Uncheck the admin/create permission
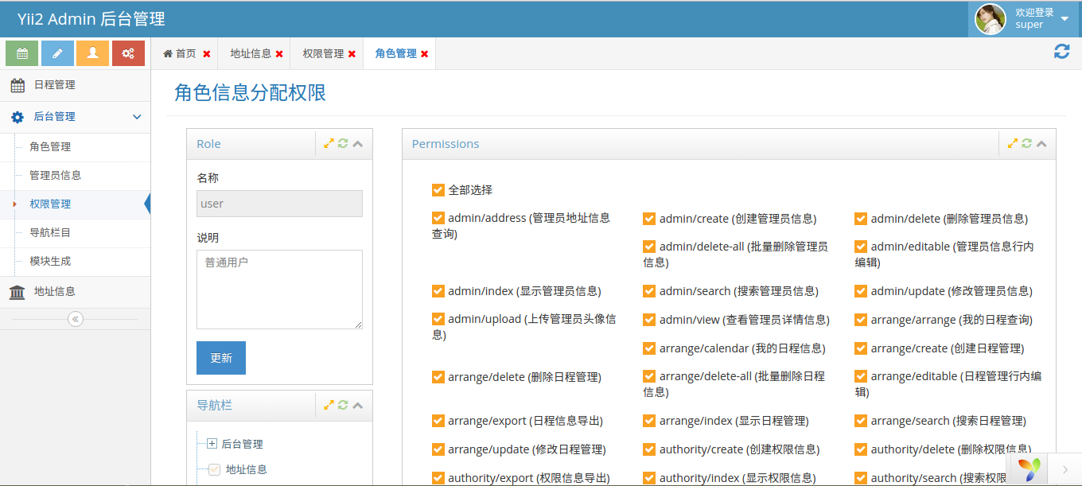This screenshot has height=486, width=1082. click(649, 219)
